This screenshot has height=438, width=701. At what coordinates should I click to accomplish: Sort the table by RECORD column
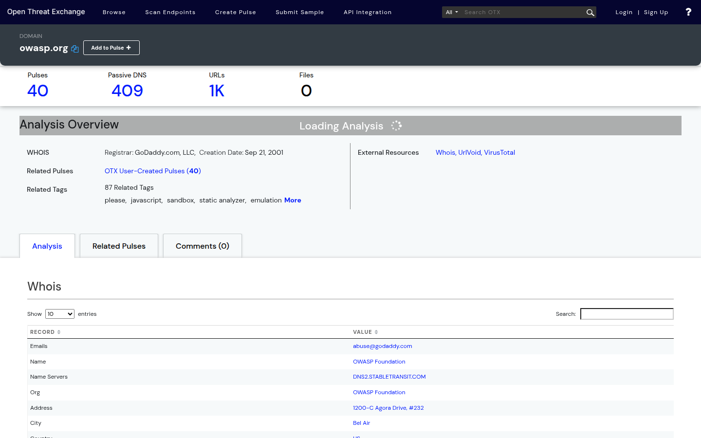45,332
